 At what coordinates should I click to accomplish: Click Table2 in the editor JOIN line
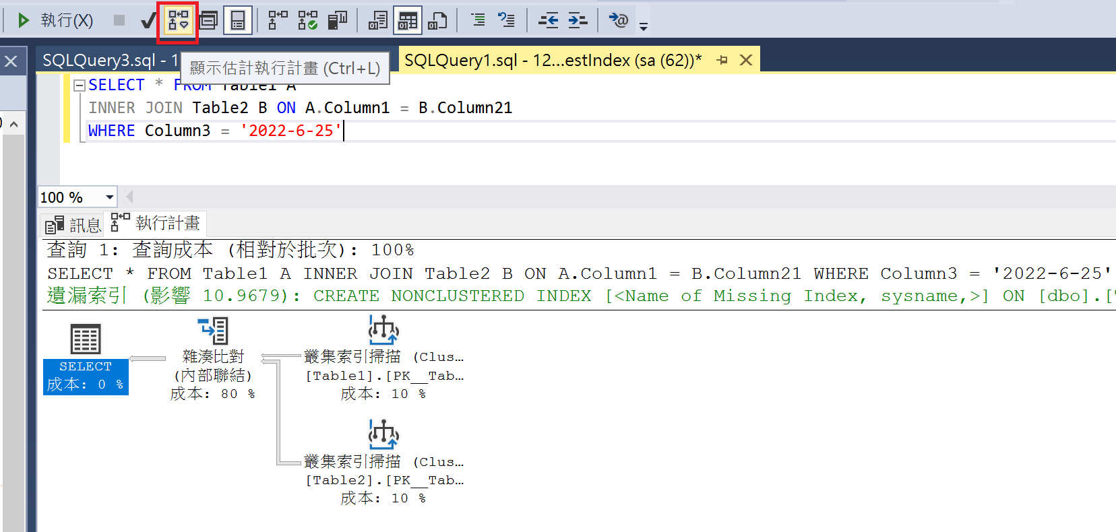[x=220, y=108]
